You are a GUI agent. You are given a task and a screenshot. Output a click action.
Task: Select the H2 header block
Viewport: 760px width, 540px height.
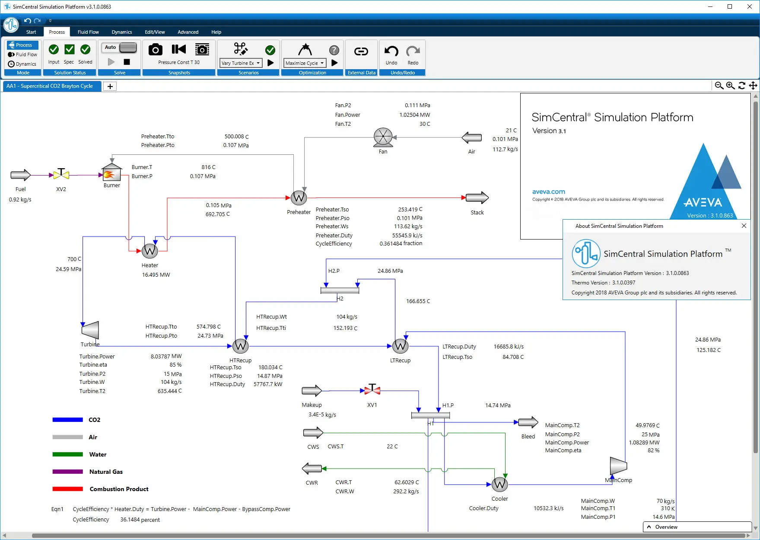(x=340, y=291)
